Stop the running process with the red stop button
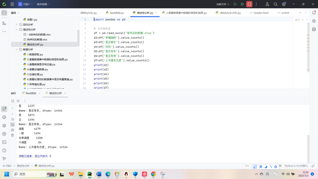The height and width of the screenshot is (179, 318). click(x=249, y=4)
